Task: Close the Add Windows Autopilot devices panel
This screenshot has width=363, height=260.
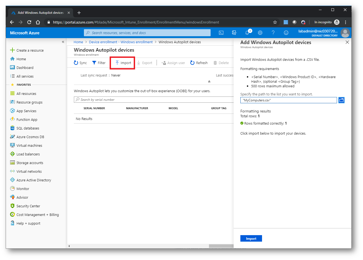Action: 347,42
